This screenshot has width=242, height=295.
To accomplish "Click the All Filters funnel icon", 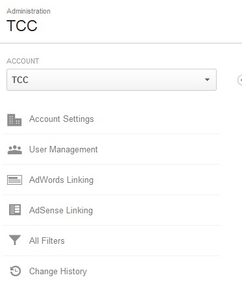I will click(15, 240).
